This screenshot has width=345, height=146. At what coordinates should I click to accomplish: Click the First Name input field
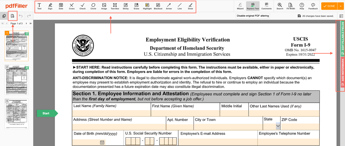185,113
